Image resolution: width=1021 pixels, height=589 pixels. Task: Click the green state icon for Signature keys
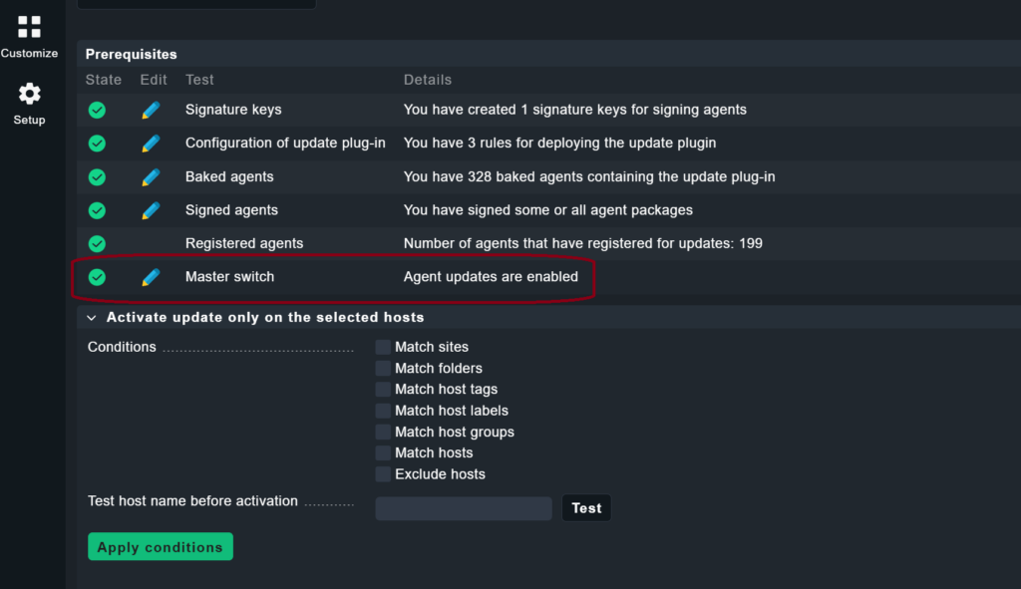pos(96,110)
